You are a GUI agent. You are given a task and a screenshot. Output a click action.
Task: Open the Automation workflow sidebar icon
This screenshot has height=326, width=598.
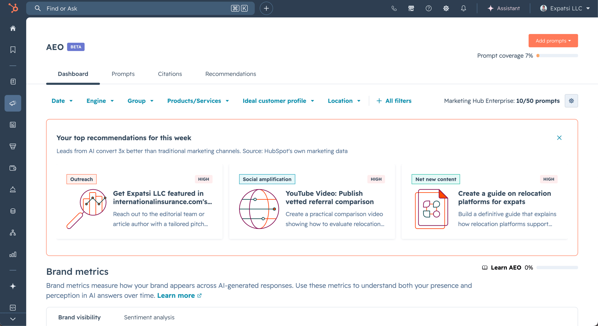13,233
